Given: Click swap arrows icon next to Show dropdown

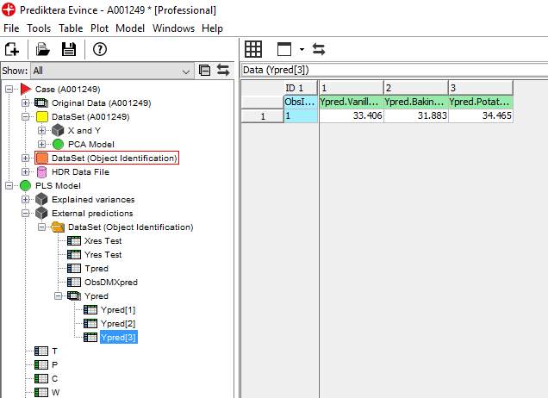Looking at the screenshot, I should [x=223, y=71].
